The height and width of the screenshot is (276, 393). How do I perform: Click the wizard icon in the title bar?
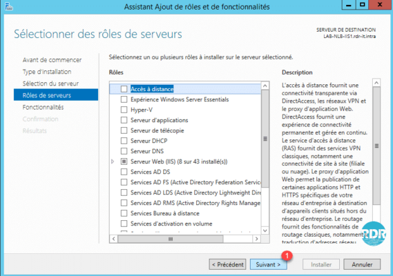pos(9,6)
